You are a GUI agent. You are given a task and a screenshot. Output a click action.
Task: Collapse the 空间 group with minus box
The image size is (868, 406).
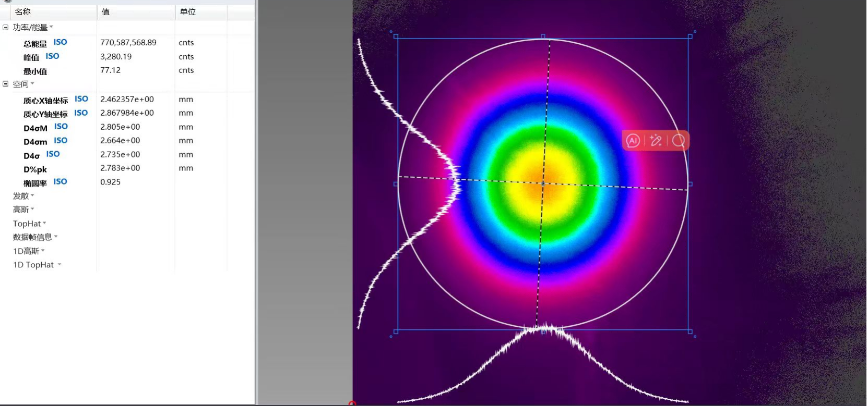click(x=6, y=84)
